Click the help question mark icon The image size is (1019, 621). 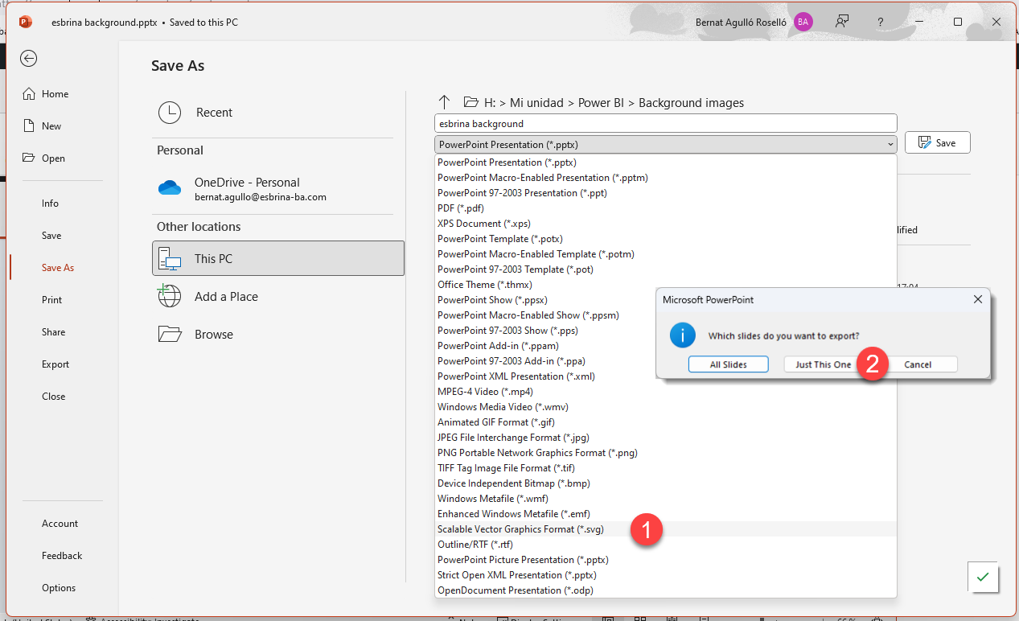pyautogui.click(x=881, y=22)
